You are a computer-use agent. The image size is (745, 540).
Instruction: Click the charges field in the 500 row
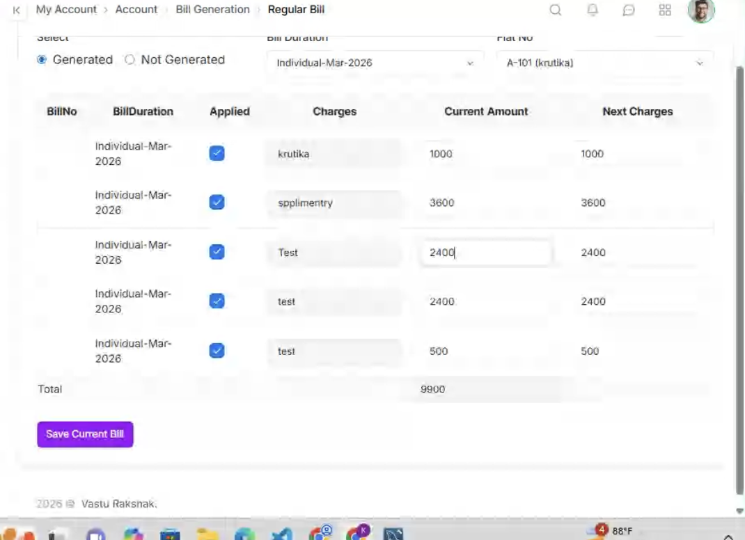click(x=334, y=351)
